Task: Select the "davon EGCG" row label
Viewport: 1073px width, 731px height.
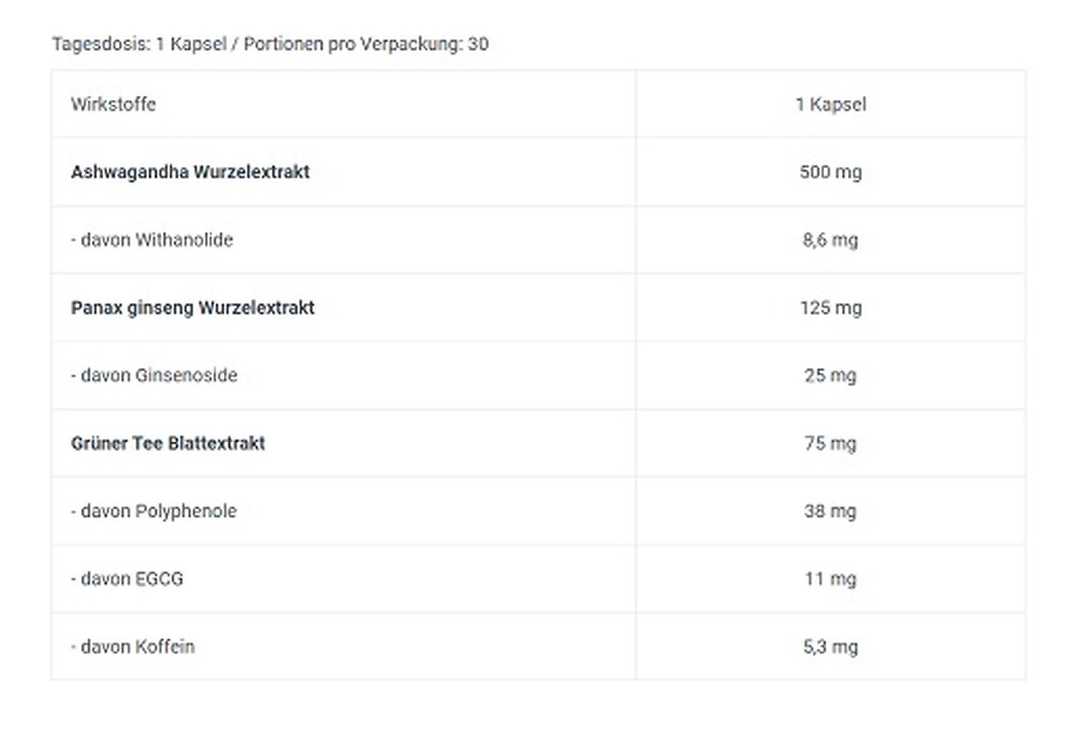Action: point(127,579)
